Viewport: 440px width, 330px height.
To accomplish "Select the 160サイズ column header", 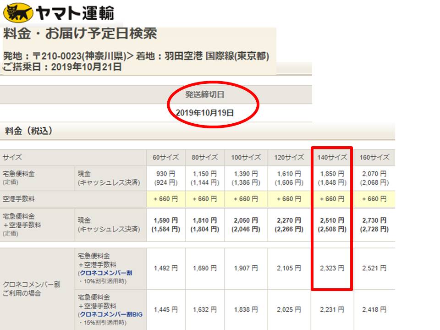I will 374,157.
